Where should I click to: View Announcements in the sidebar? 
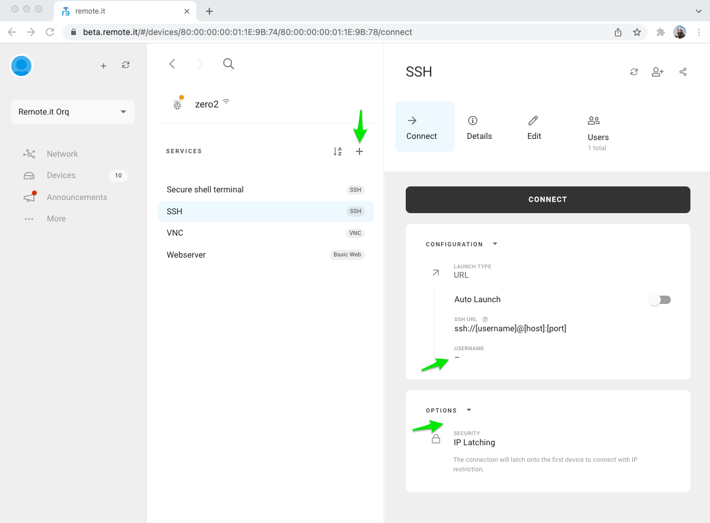(x=77, y=197)
